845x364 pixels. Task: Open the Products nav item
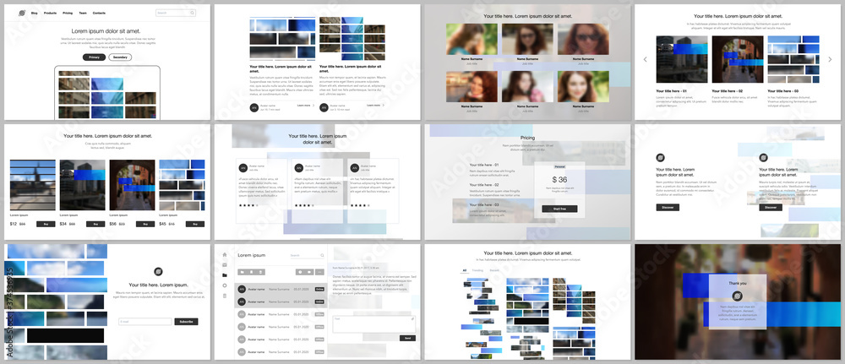pyautogui.click(x=50, y=13)
